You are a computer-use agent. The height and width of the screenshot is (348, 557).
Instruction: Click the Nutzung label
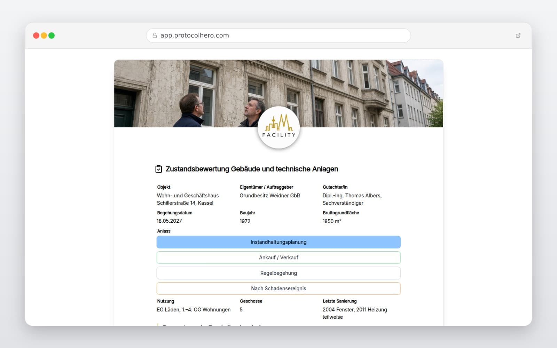[166, 301]
